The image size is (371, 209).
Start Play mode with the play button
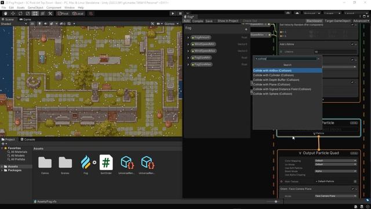click(173, 13)
